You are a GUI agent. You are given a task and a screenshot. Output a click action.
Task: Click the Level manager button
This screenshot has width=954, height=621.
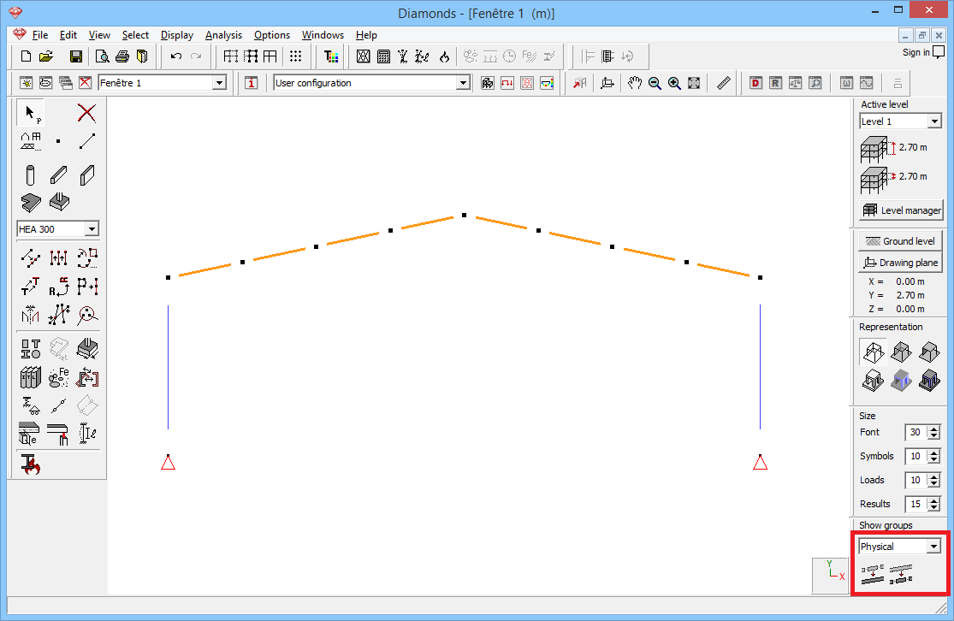click(x=901, y=210)
